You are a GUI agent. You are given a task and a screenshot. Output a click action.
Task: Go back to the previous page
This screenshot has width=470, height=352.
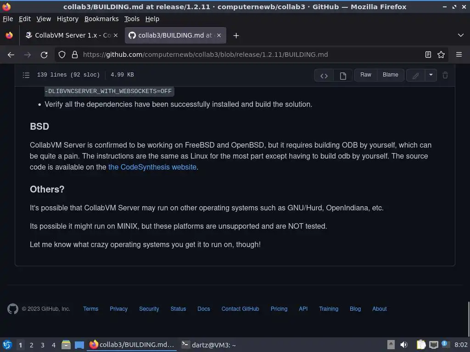pos(11,55)
